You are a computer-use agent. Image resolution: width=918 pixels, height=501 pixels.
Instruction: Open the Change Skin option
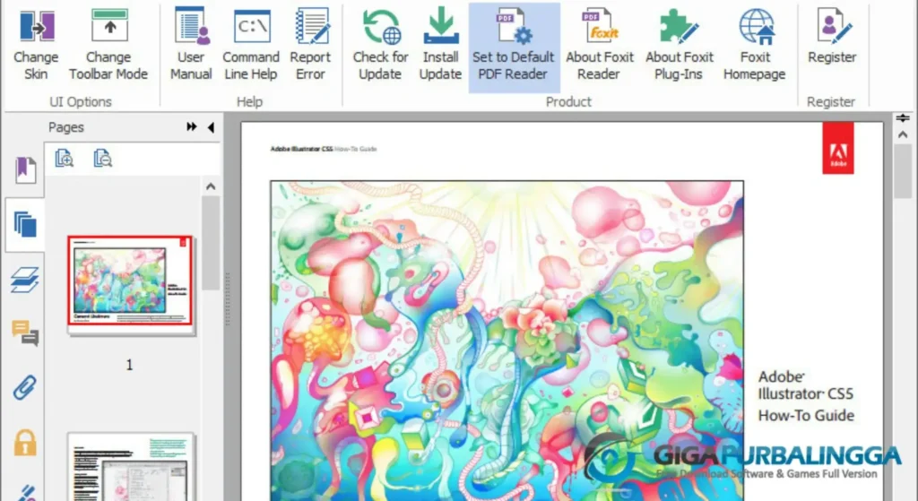click(36, 47)
